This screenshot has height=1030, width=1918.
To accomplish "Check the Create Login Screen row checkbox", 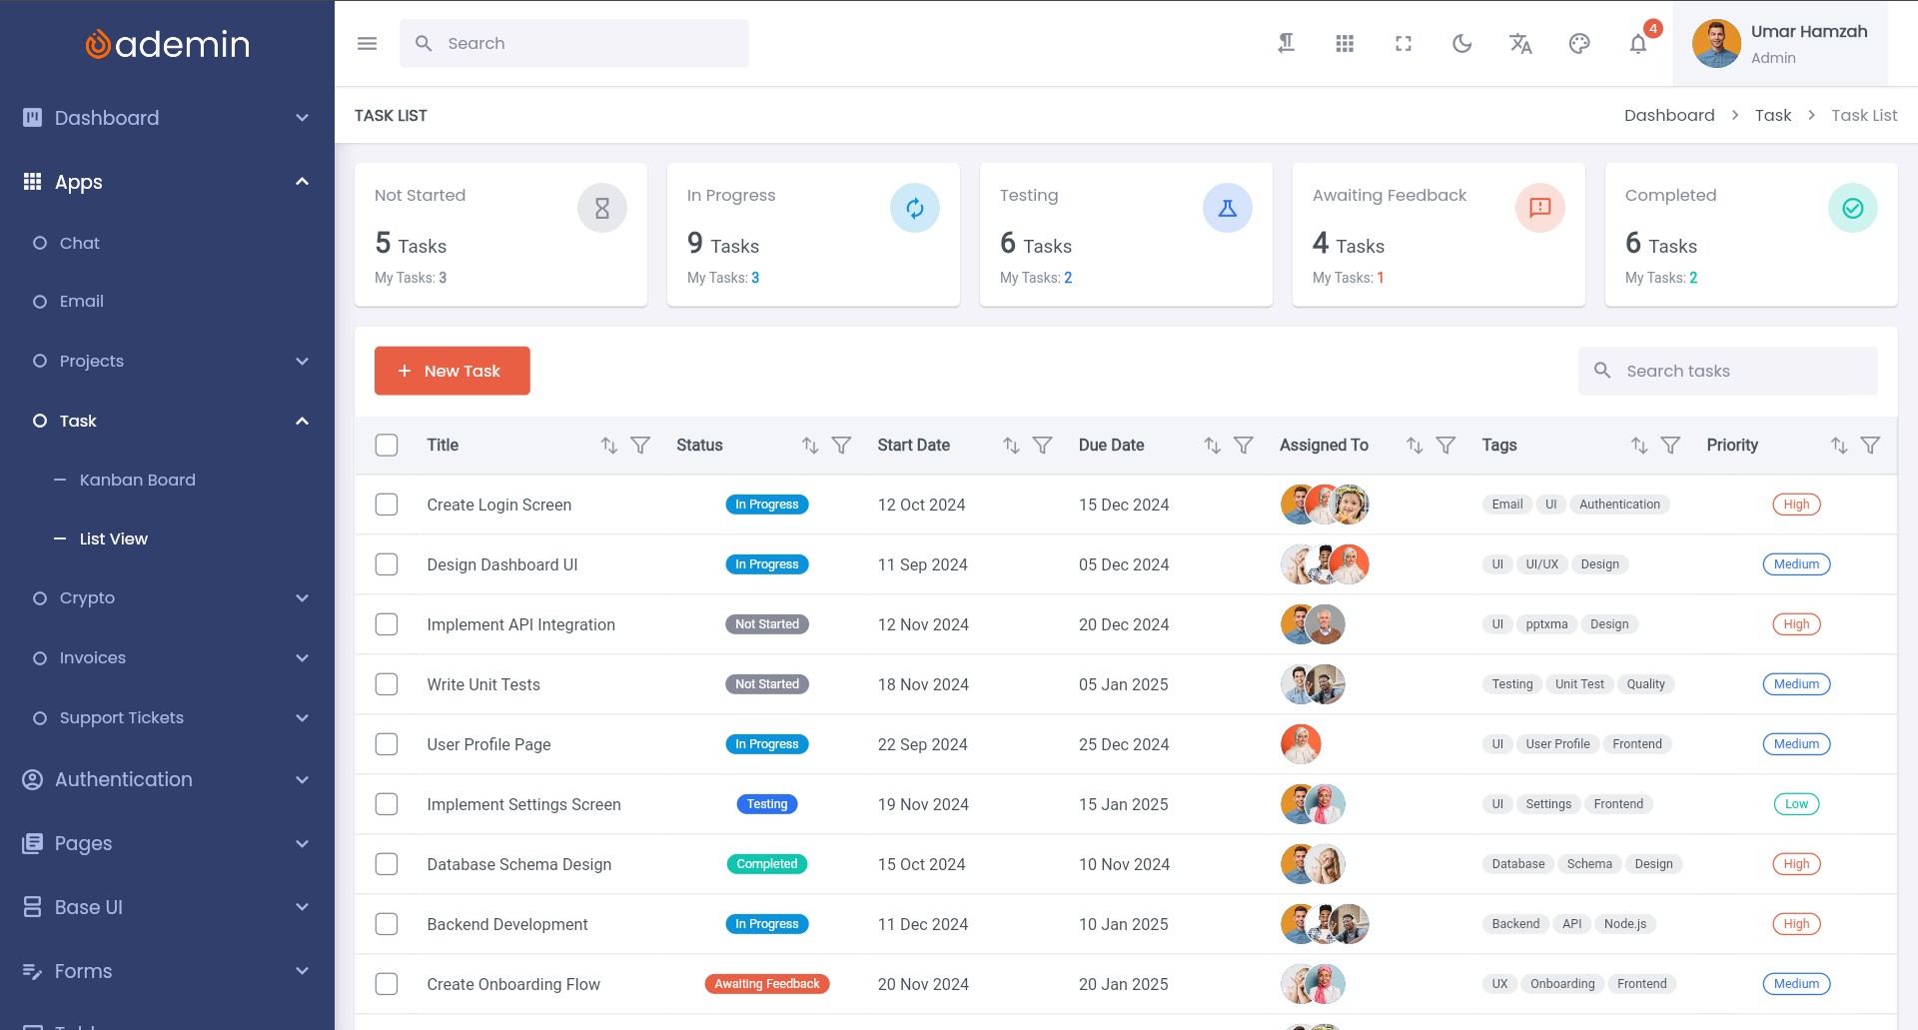I will click(387, 505).
